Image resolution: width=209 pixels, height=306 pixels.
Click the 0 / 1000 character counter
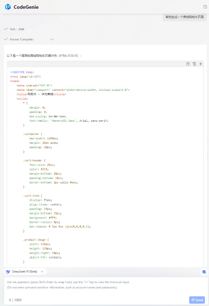tap(15, 300)
